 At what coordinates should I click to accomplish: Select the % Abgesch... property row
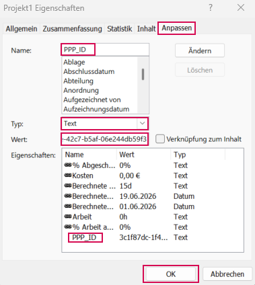[153, 165]
